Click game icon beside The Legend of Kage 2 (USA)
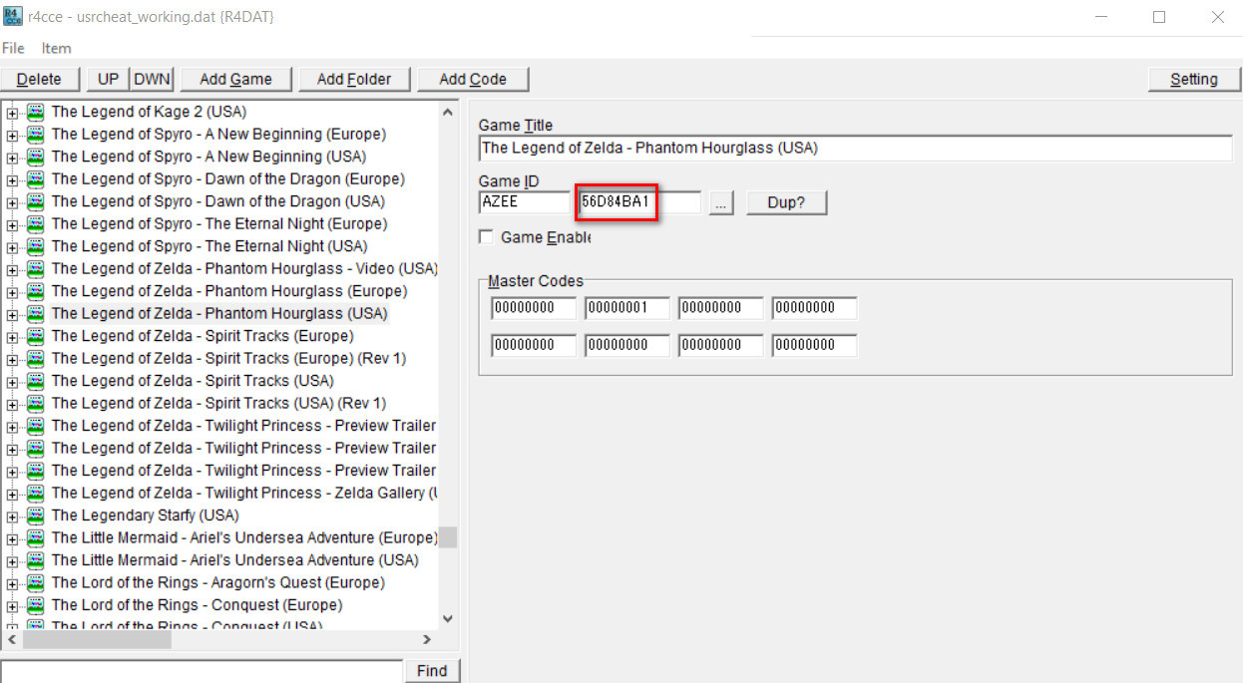1243x683 pixels. coord(35,112)
